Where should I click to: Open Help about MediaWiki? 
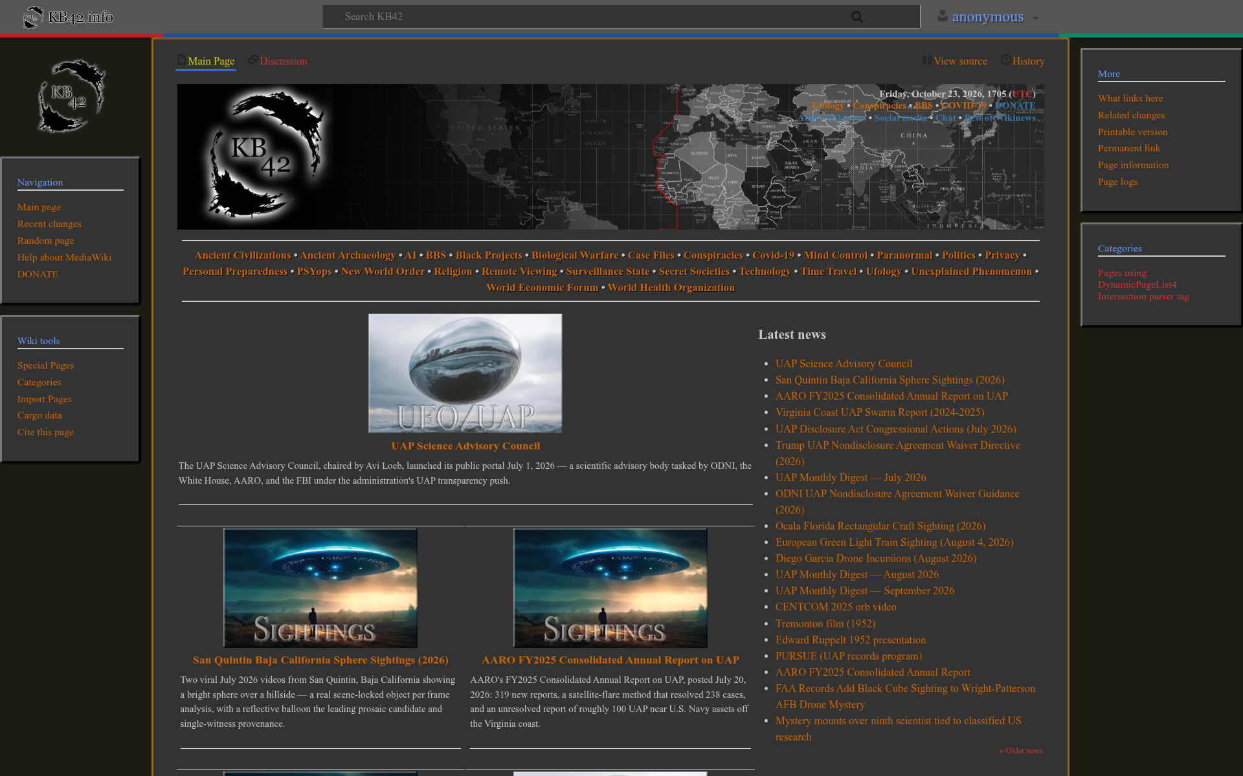pyautogui.click(x=64, y=257)
